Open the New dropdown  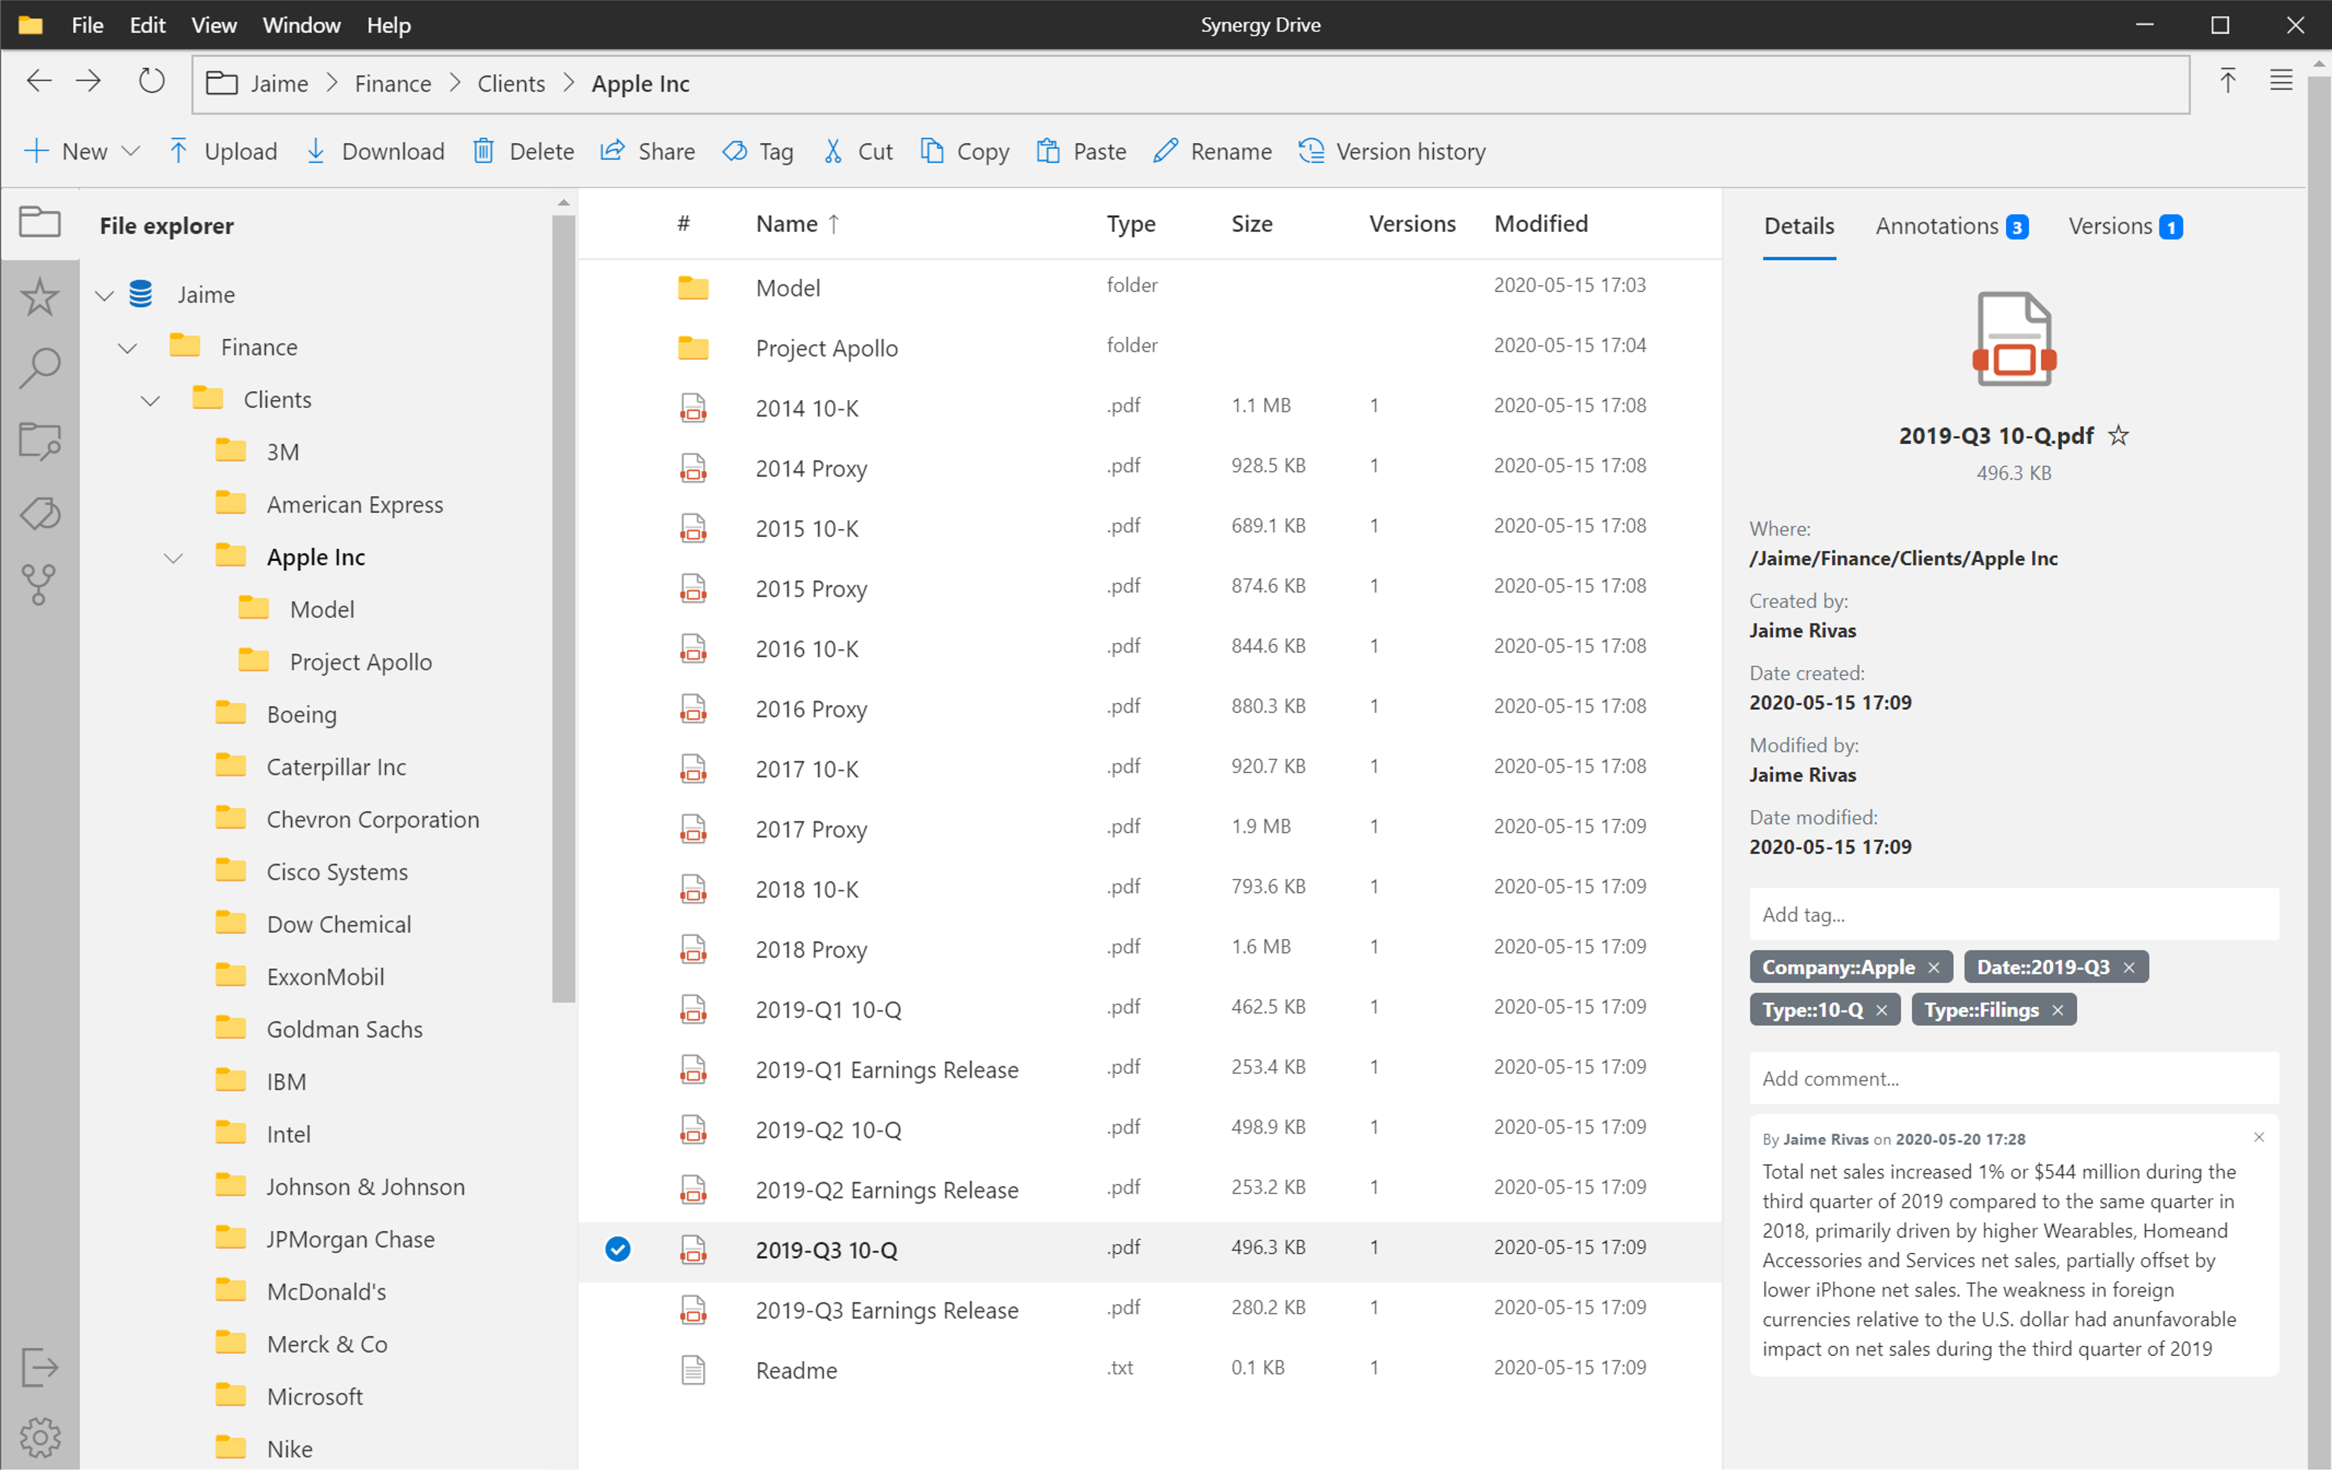82,151
